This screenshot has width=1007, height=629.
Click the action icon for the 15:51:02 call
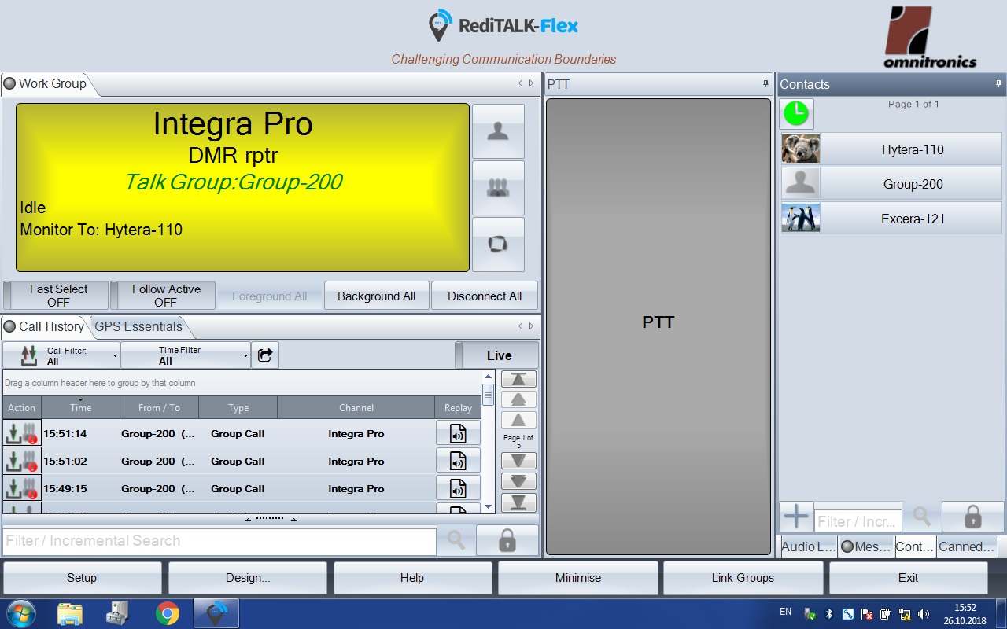22,461
